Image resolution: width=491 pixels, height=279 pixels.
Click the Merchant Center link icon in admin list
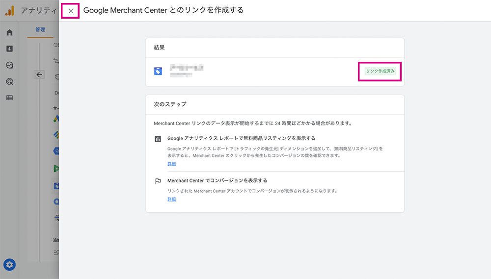click(x=56, y=186)
